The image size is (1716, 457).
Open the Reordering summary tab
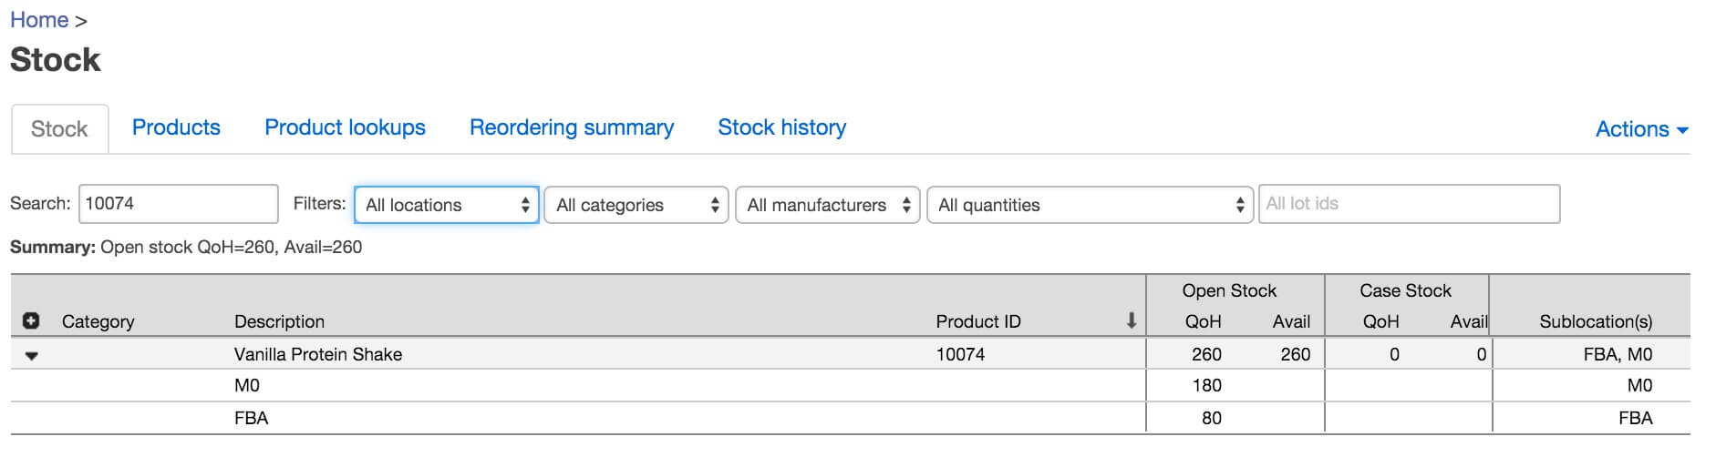click(572, 127)
